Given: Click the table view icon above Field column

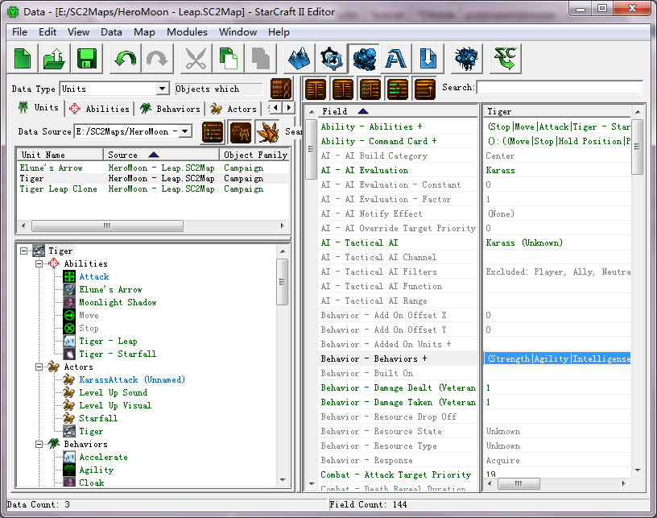Looking at the screenshot, I should pyautogui.click(x=316, y=89).
